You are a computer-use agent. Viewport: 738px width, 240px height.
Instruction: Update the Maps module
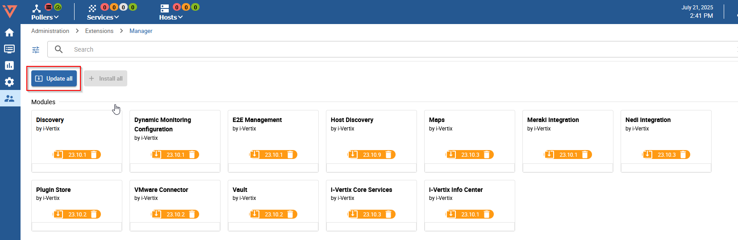click(x=451, y=155)
